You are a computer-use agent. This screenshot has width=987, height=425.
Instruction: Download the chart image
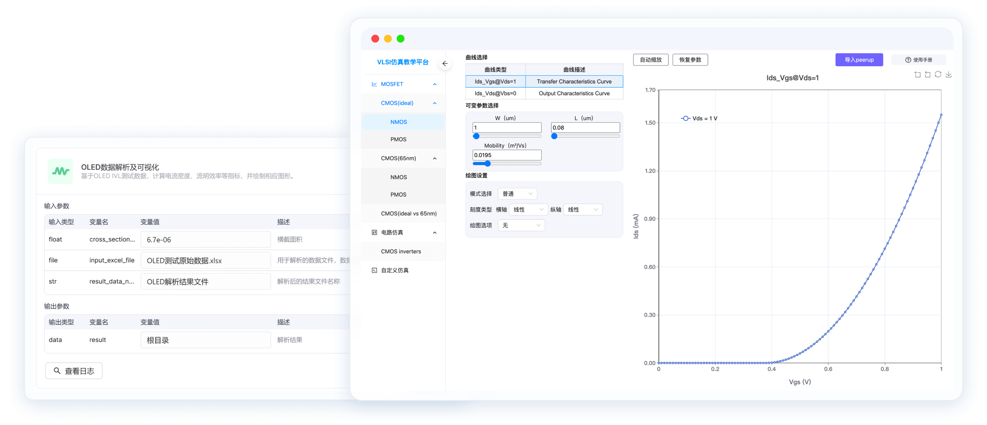click(x=949, y=74)
